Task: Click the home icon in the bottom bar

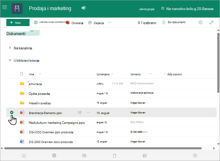Action: coord(24,156)
